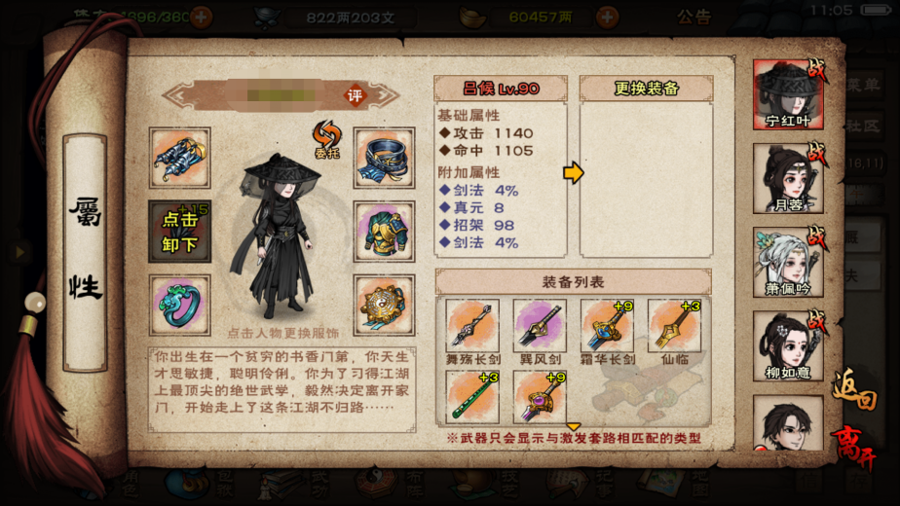Switch to character 月蓉 portrait
The width and height of the screenshot is (900, 506).
coord(788,178)
